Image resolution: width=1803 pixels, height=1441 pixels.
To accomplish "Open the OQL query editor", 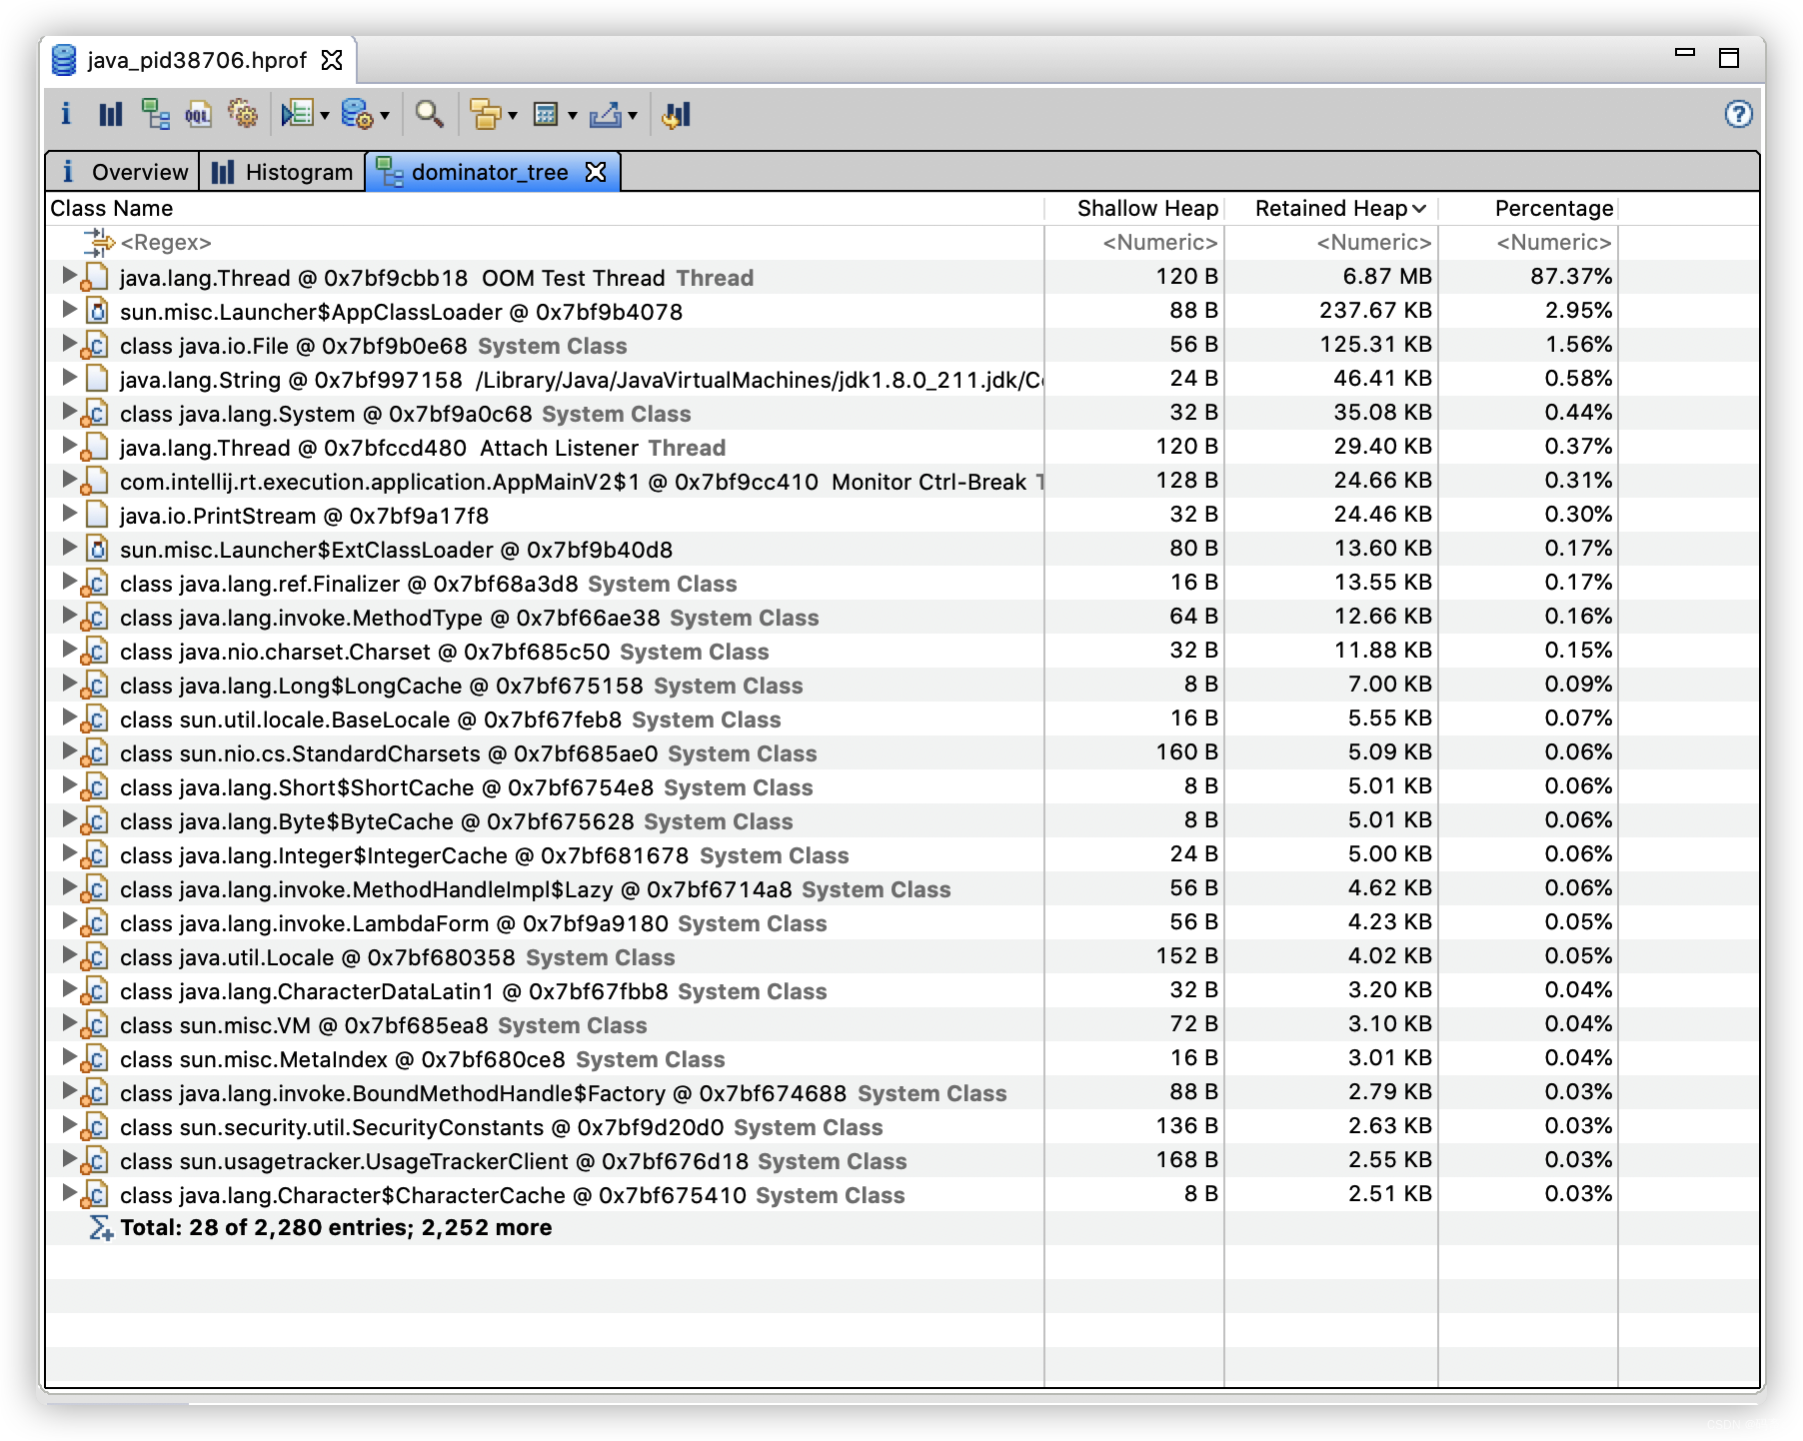I will (198, 114).
